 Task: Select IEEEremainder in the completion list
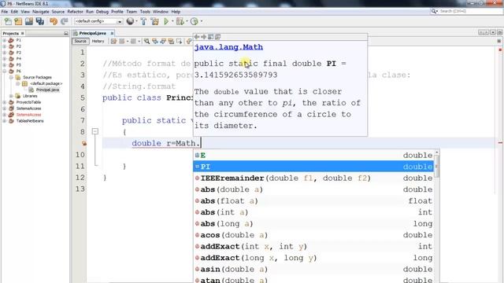313,178
